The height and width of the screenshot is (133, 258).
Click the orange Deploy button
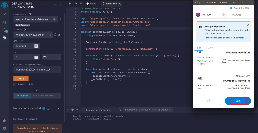pyautogui.click(x=21, y=78)
